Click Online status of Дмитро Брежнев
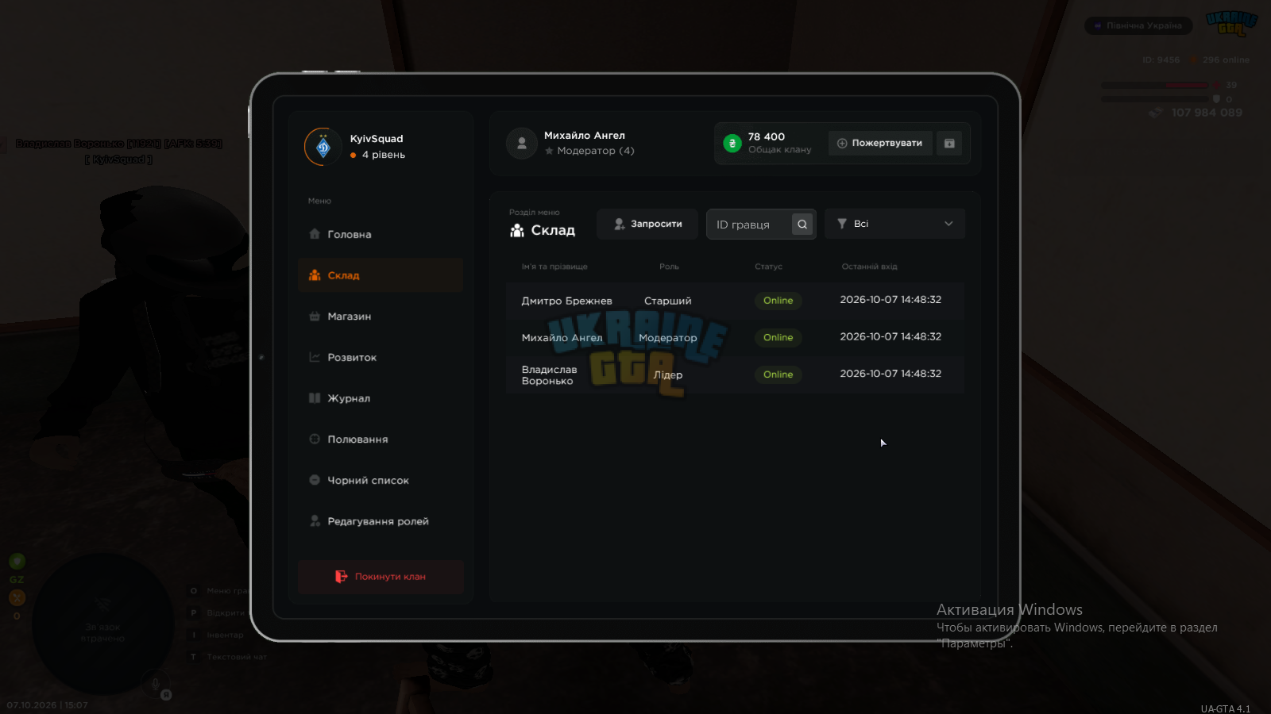1271x714 pixels. pos(778,301)
